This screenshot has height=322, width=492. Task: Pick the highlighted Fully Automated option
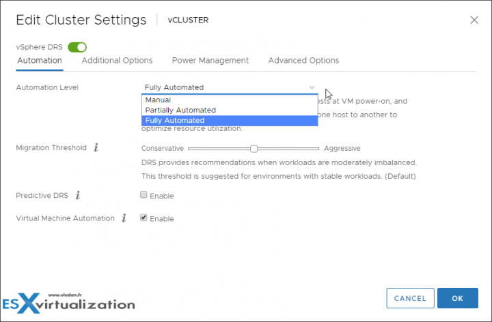point(230,121)
